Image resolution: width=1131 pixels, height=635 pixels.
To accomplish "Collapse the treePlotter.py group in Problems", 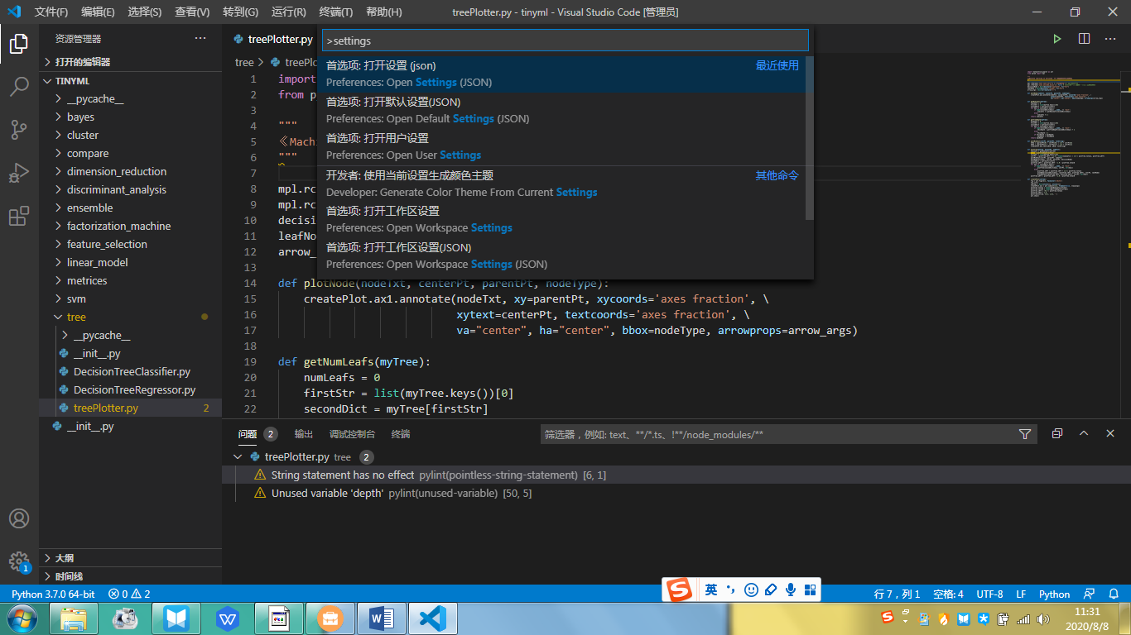I will click(238, 456).
